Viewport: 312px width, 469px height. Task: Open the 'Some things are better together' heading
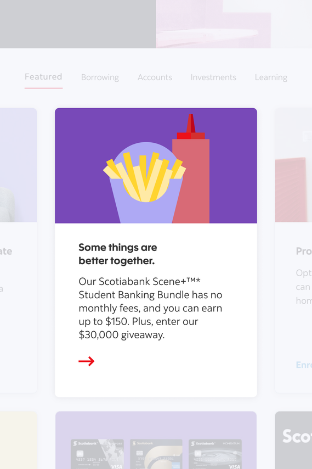pyautogui.click(x=118, y=254)
